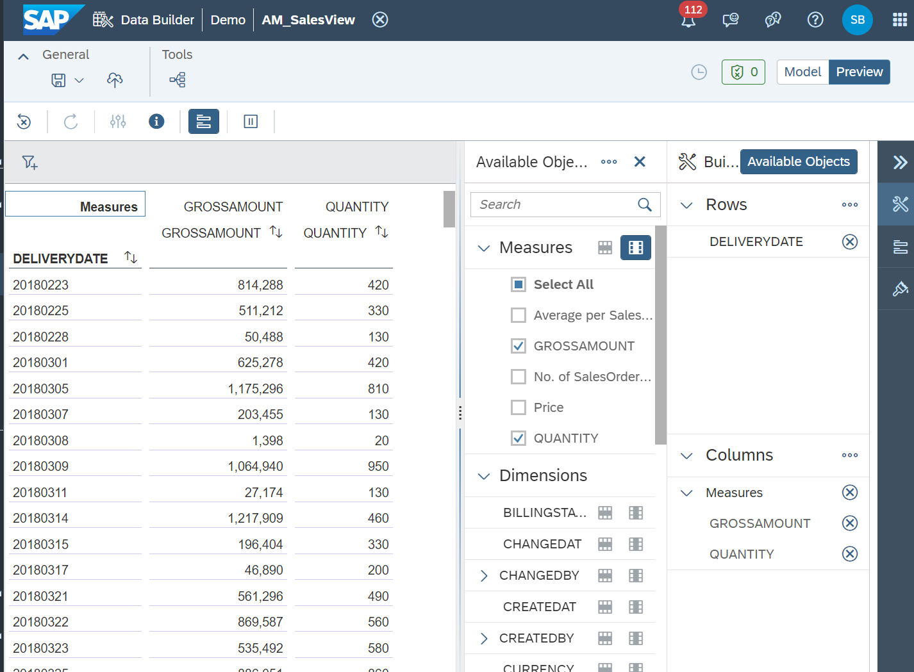This screenshot has width=914, height=672.
Task: Cancel the running query via the X icon
Action: (x=24, y=121)
